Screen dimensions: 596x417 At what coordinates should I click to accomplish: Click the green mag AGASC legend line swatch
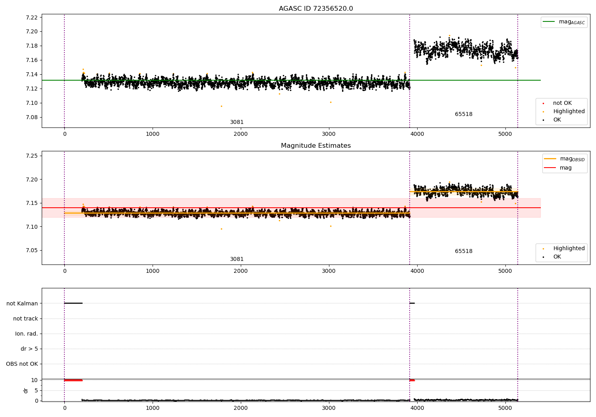[549, 21]
